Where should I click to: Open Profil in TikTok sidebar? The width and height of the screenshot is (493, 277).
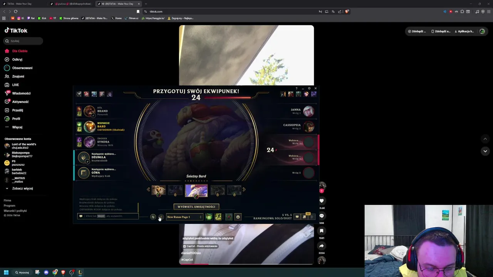[12, 118]
